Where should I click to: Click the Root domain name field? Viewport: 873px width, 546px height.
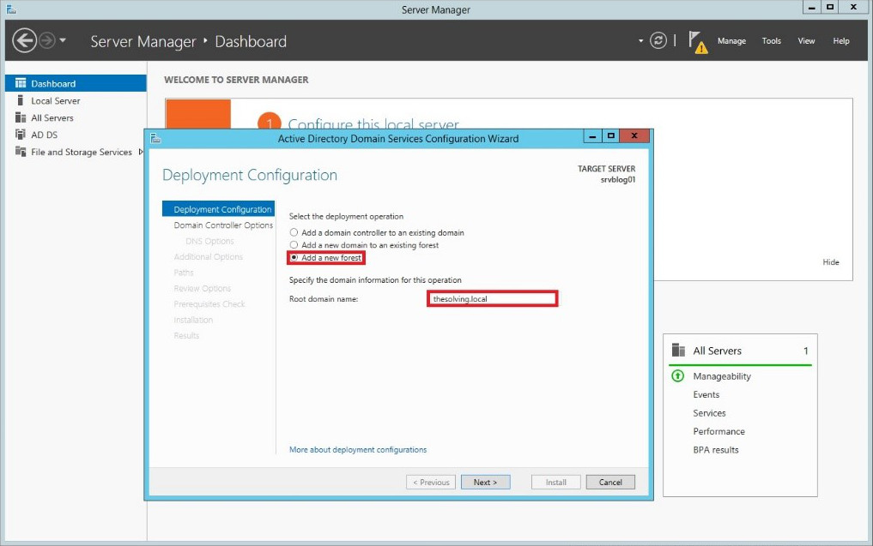tap(492, 298)
